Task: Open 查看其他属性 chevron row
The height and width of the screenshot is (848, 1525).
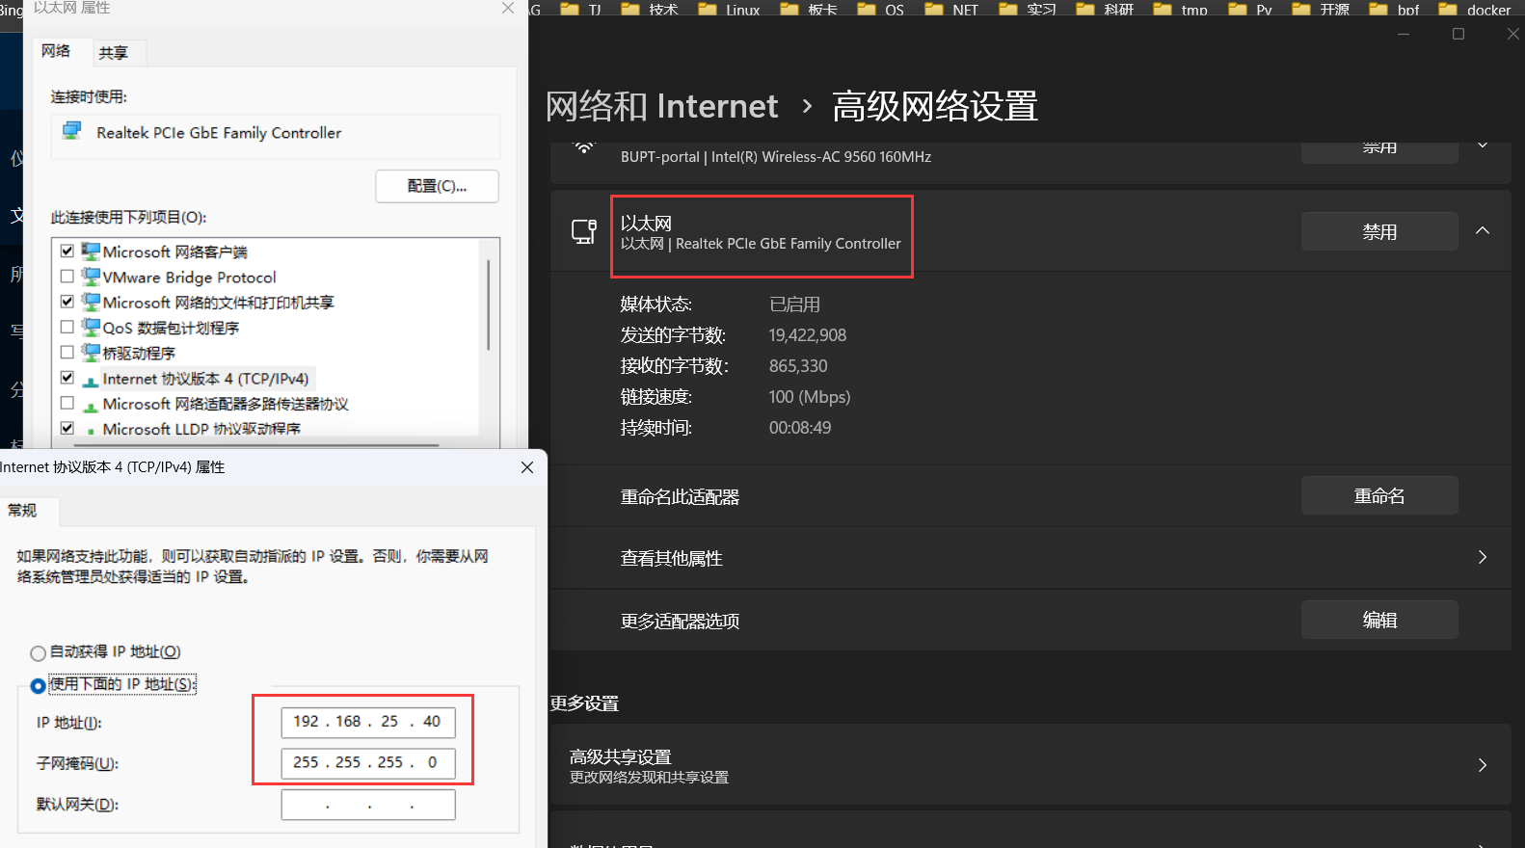Action: [x=1483, y=558]
